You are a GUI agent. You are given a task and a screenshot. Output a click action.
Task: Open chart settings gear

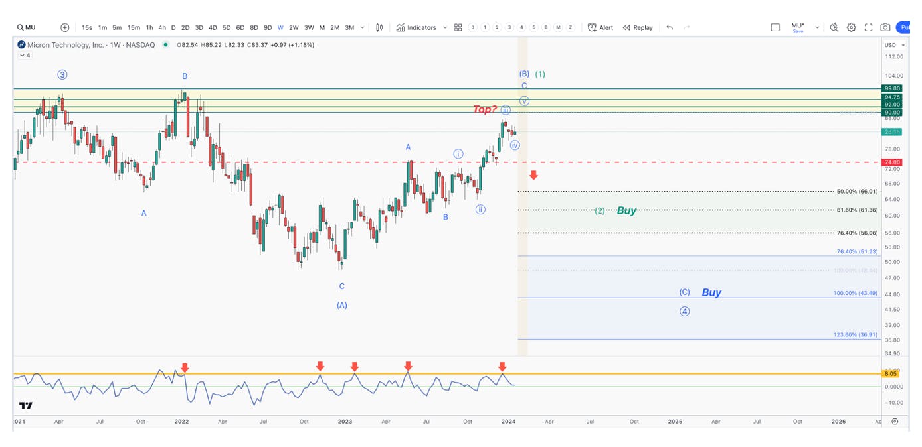pyautogui.click(x=851, y=27)
